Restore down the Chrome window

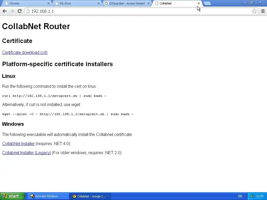252,2
